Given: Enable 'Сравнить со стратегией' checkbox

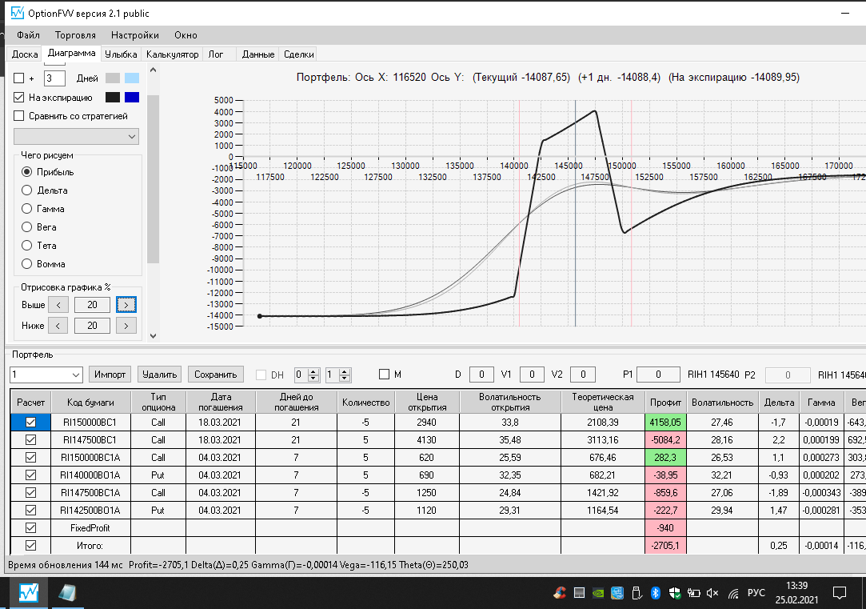Looking at the screenshot, I should pyautogui.click(x=18, y=116).
